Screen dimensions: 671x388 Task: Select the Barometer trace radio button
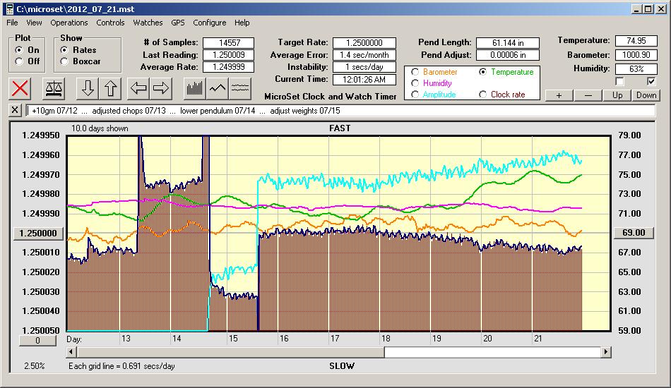click(x=415, y=72)
